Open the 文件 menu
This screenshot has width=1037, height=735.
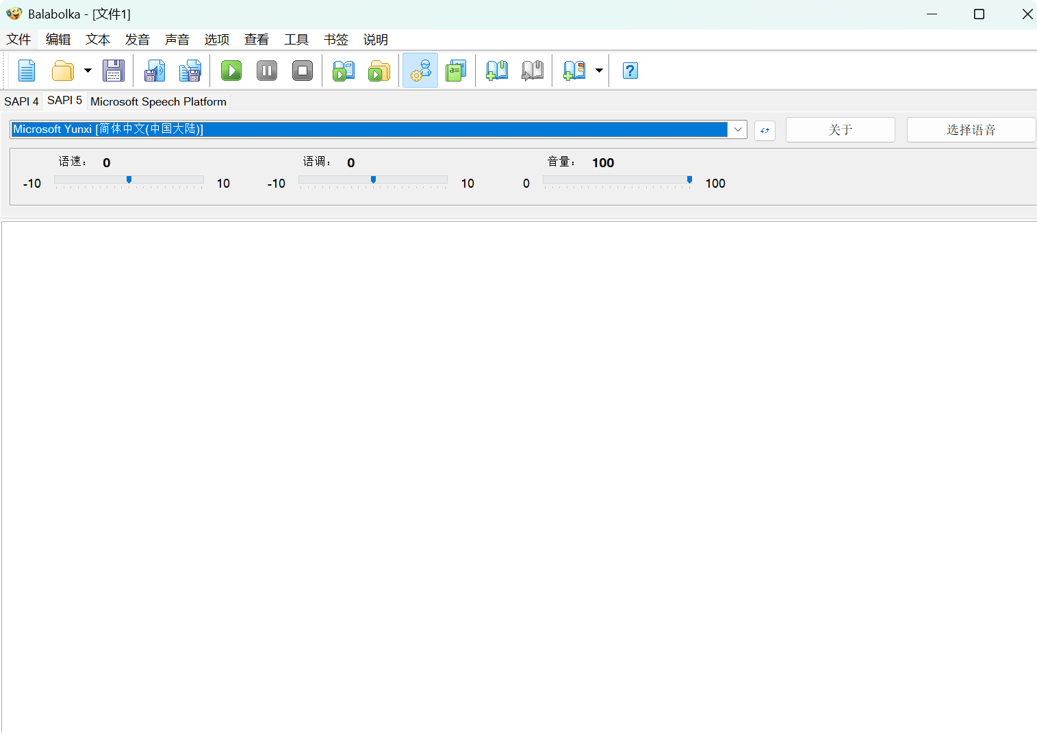tap(18, 40)
